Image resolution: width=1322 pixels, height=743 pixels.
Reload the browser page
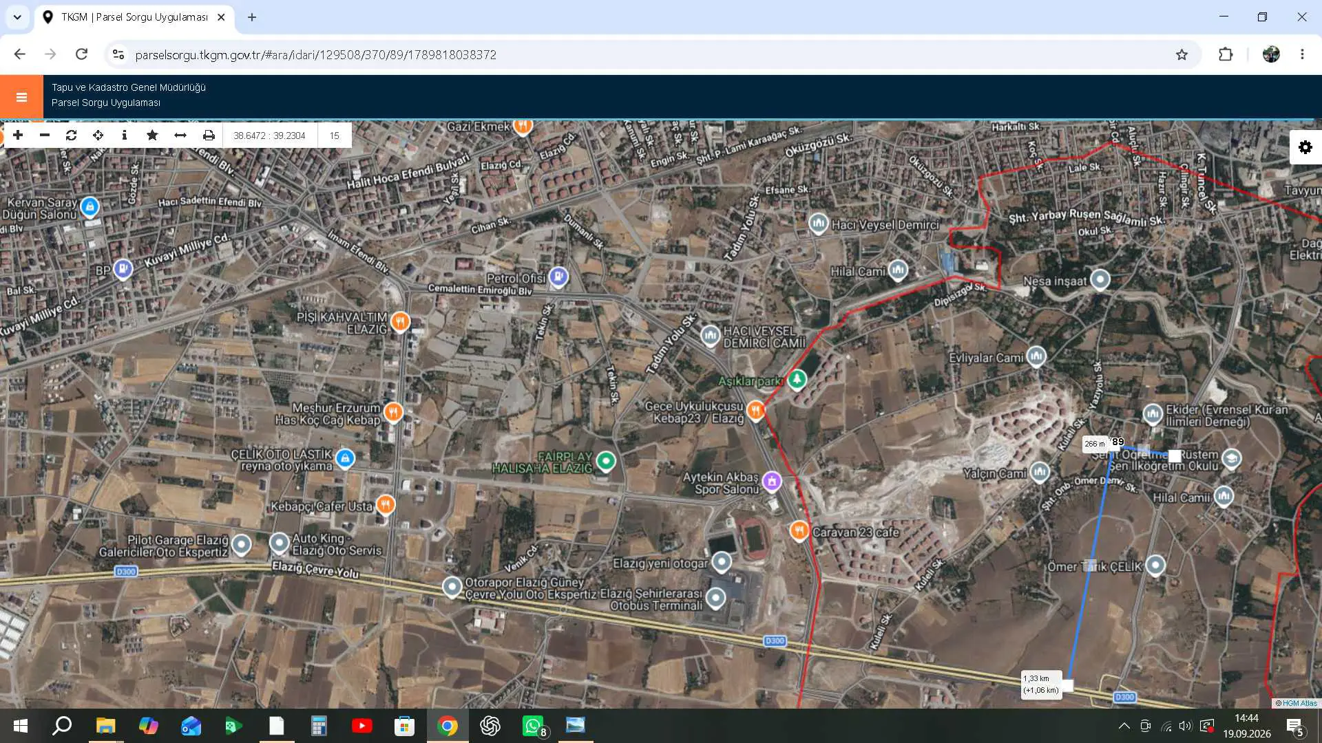[x=81, y=54]
